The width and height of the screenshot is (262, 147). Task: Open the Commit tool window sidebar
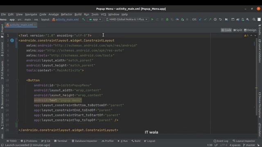pyautogui.click(x=2, y=49)
